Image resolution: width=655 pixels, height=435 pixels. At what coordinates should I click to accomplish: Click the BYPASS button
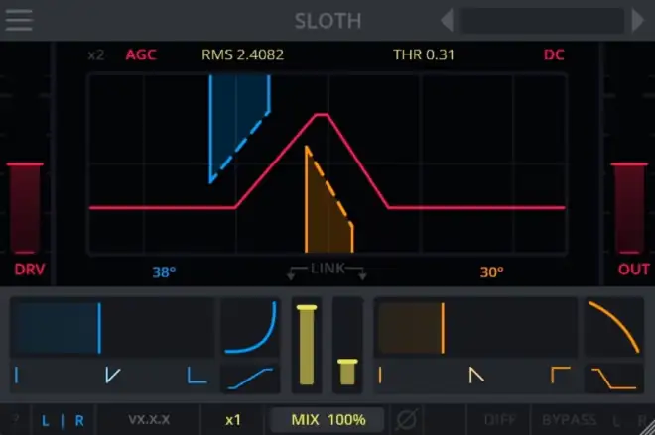[569, 420]
